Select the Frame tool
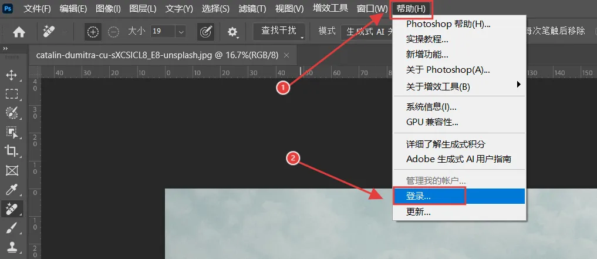This screenshot has height=259, width=597. point(11,170)
